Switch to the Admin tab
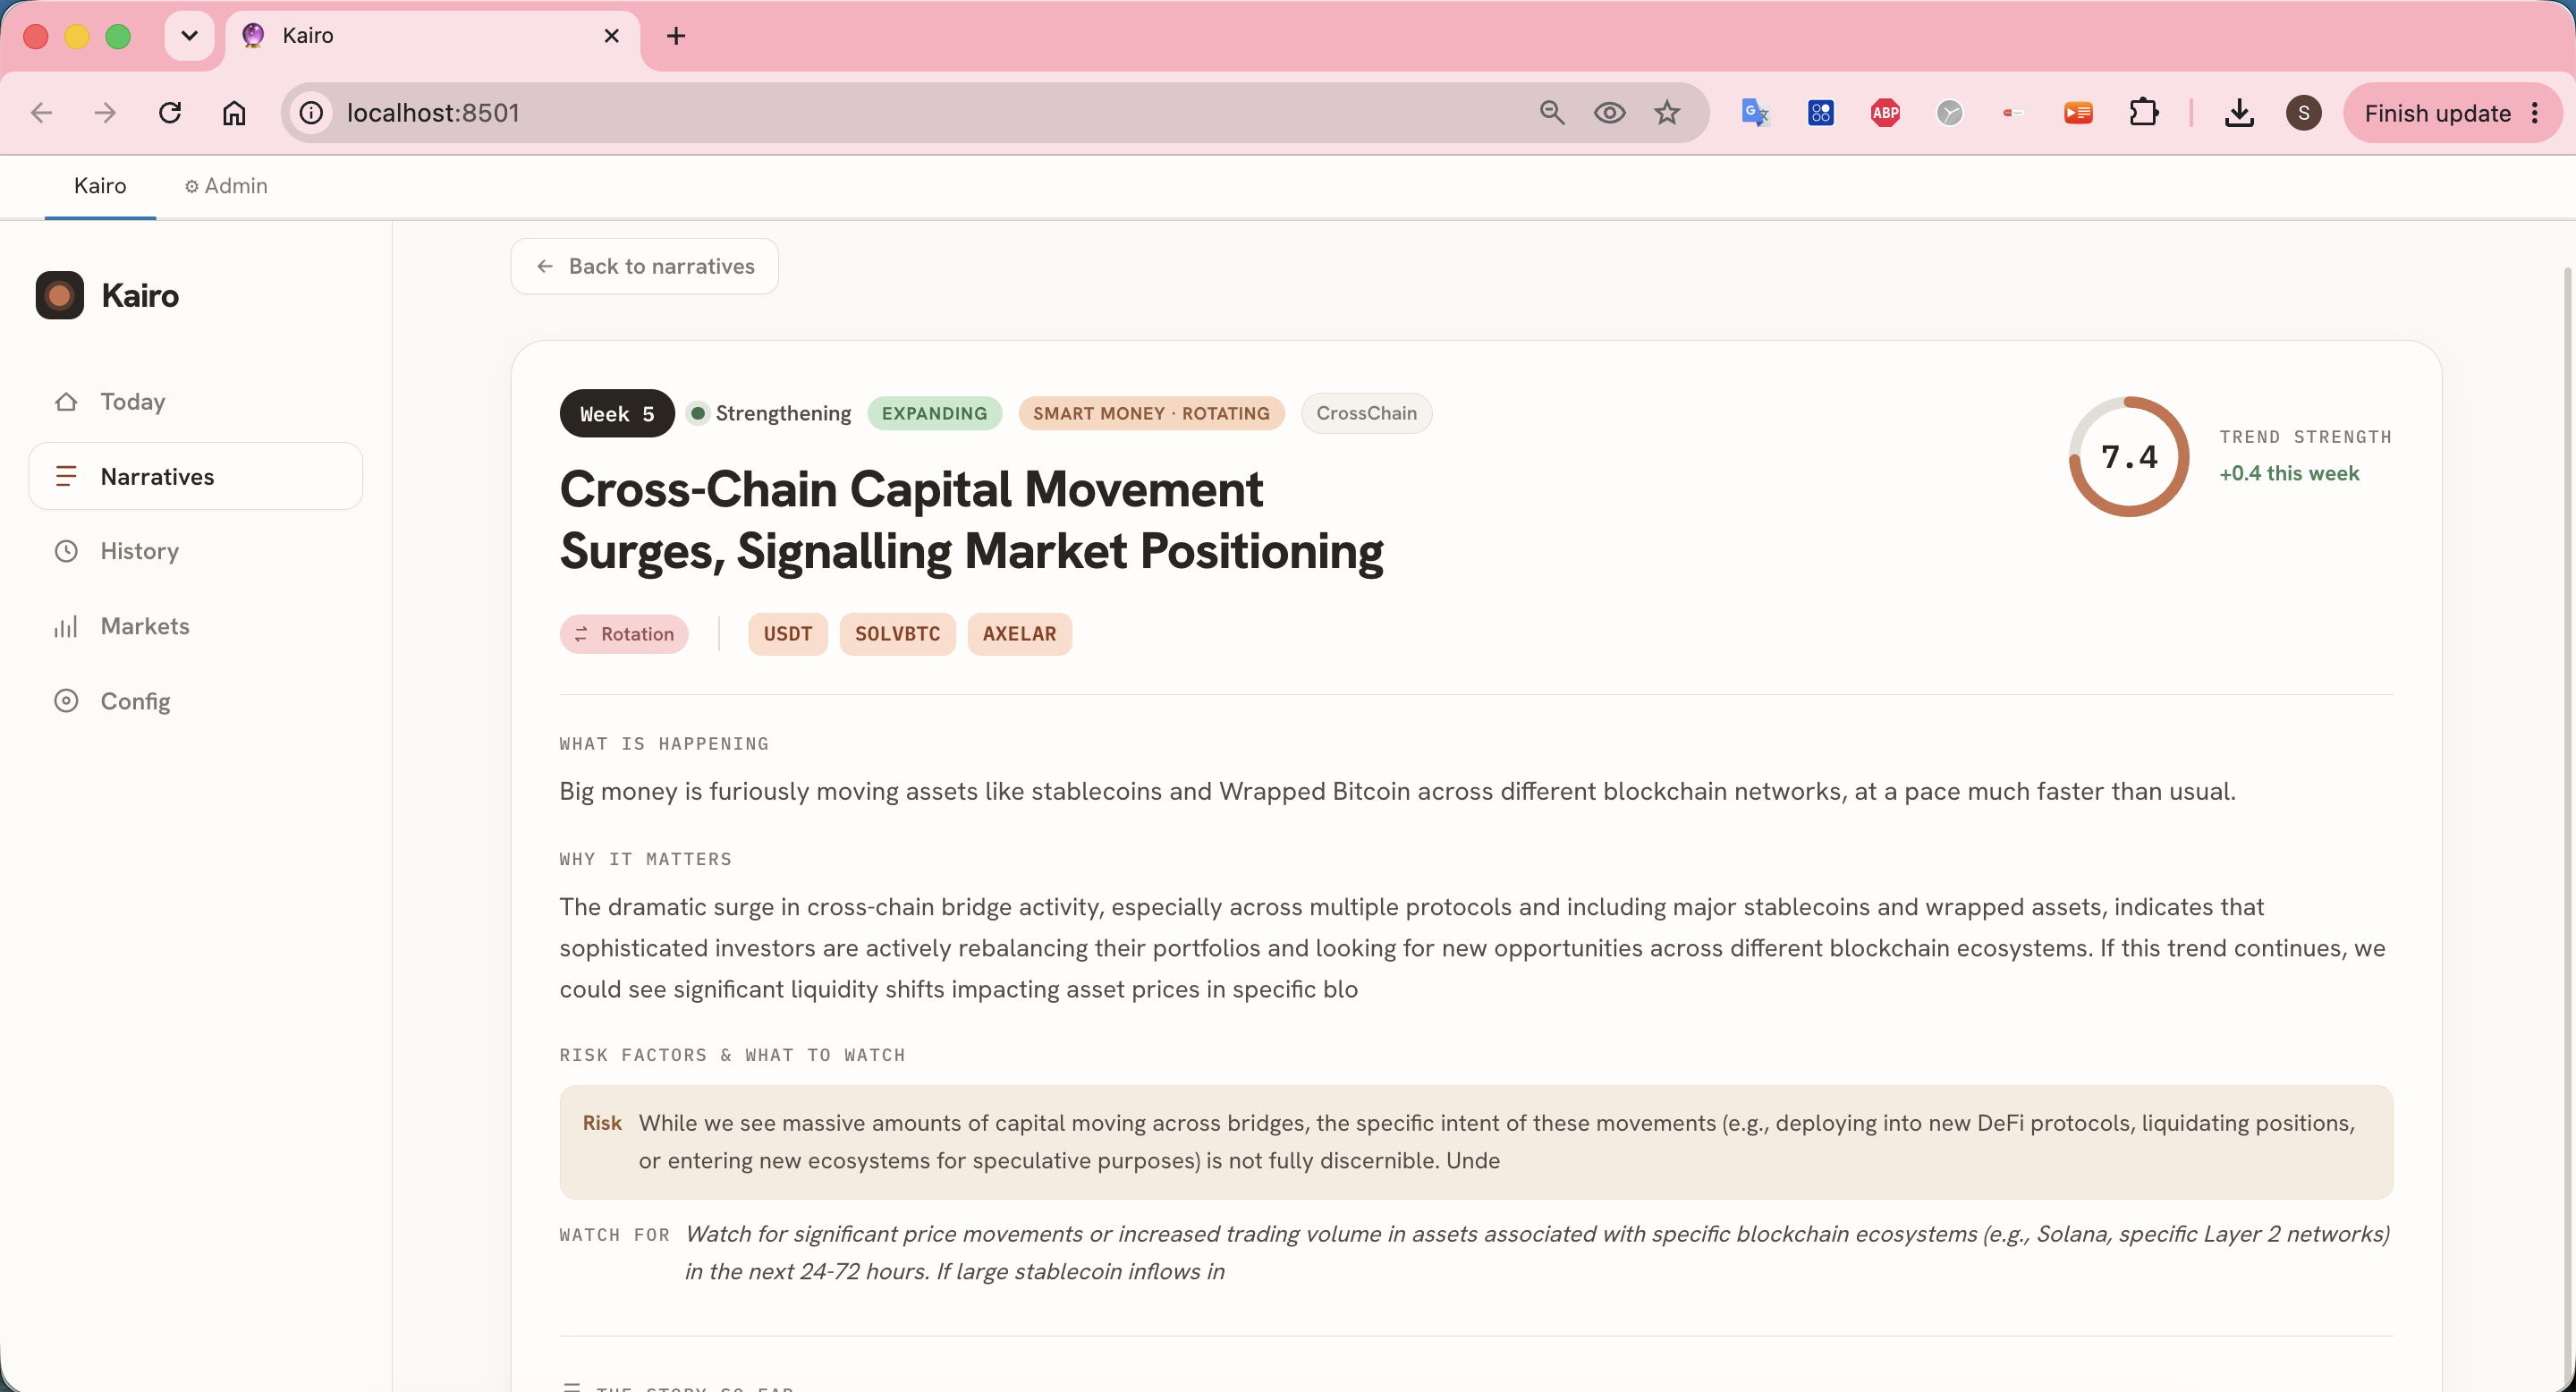The image size is (2576, 1392). pos(226,186)
